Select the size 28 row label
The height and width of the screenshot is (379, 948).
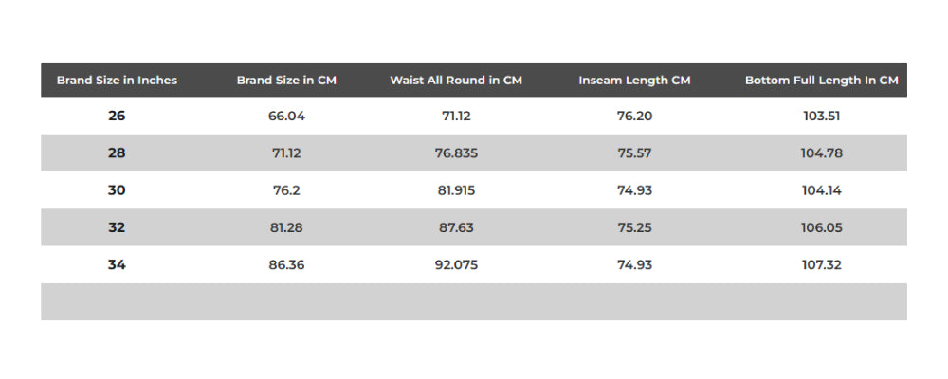click(x=117, y=153)
